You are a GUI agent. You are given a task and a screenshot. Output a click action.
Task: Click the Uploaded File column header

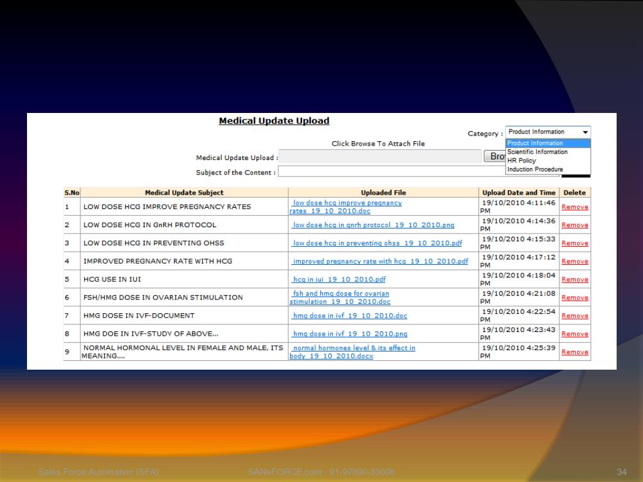(384, 193)
